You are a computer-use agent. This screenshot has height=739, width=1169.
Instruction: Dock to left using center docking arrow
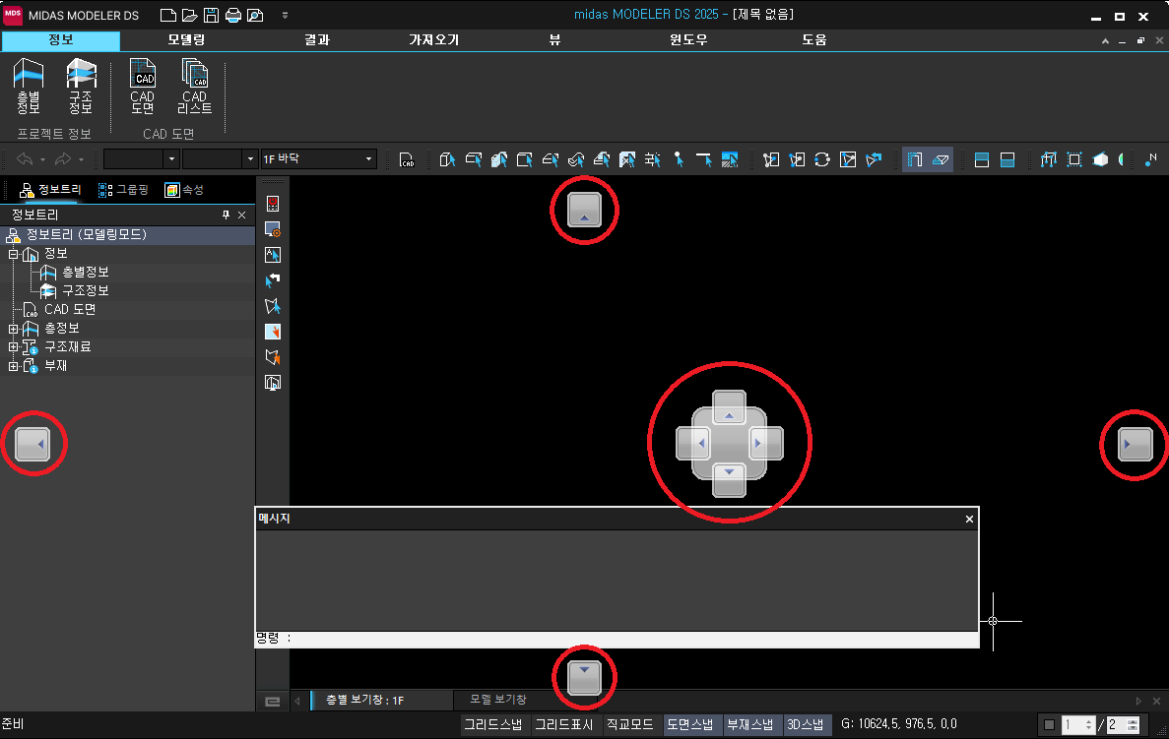692,443
